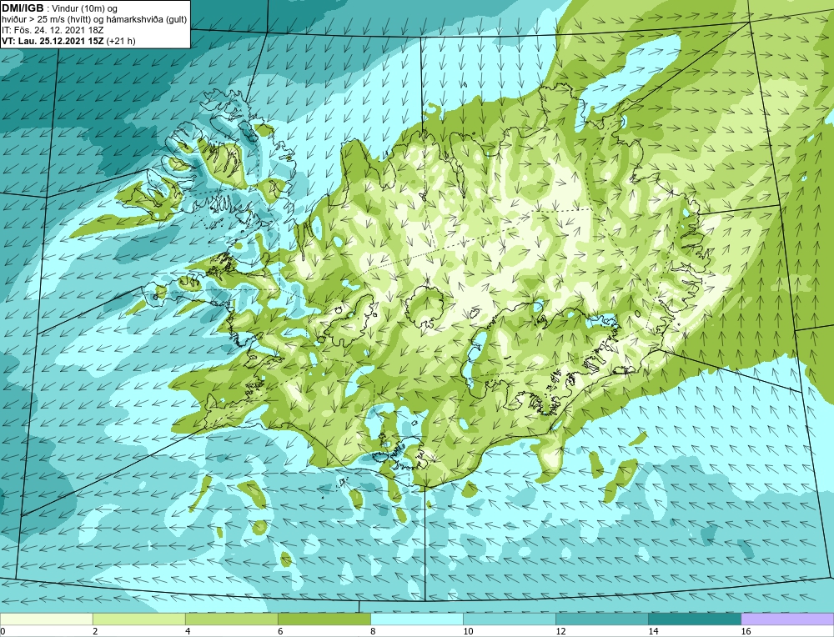This screenshot has width=834, height=637.
Task: Click the green 4–6 legend swatch
Action: pyautogui.click(x=231, y=619)
